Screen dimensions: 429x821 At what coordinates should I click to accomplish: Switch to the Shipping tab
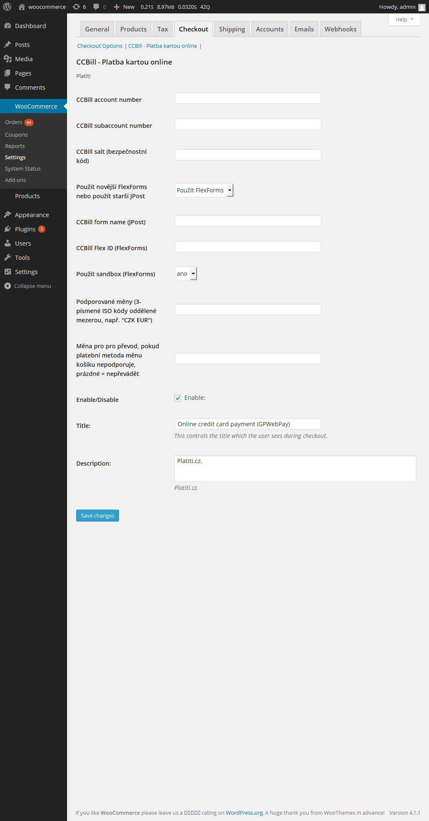[232, 29]
